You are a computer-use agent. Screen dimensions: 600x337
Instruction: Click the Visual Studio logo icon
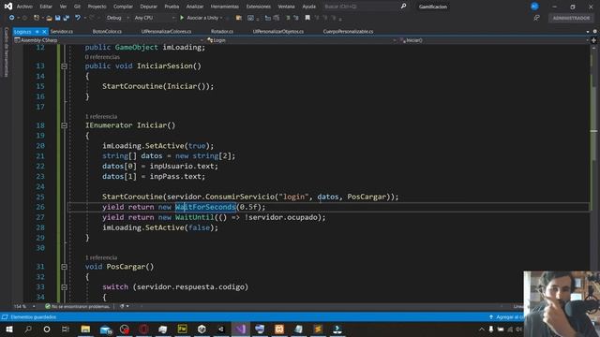[8, 7]
